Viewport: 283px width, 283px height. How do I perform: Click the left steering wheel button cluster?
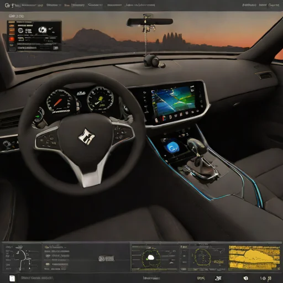[x=48, y=141]
